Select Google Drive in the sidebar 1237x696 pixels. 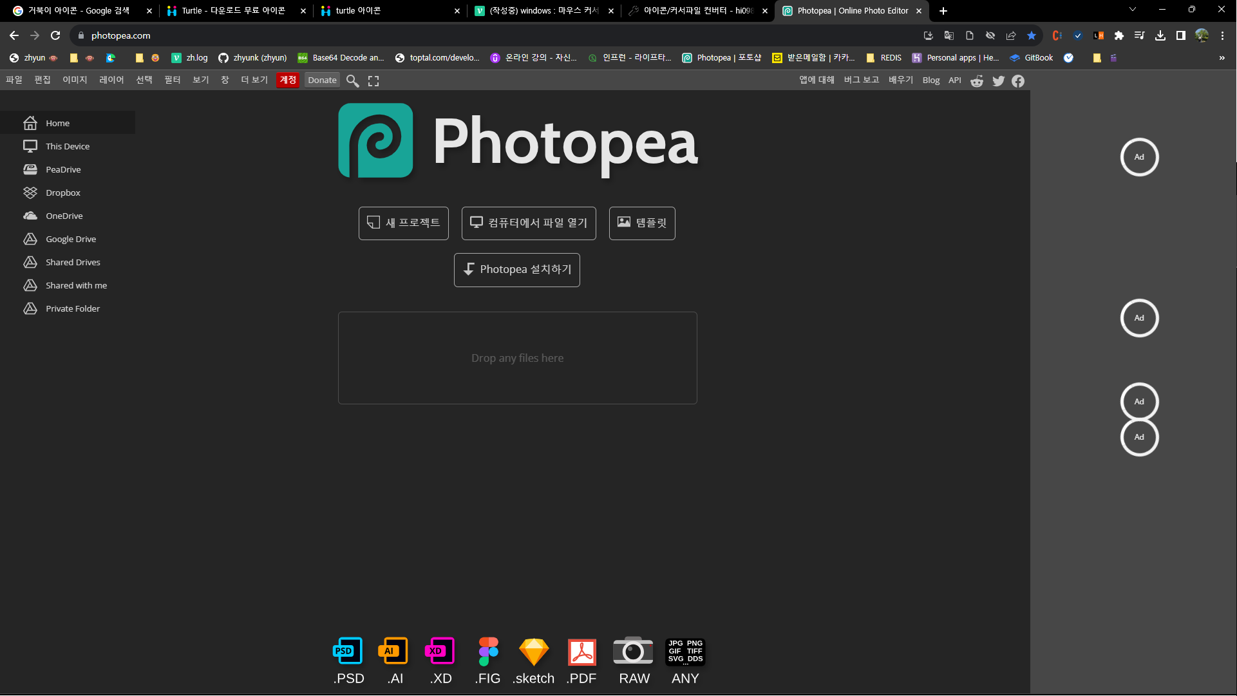click(71, 239)
